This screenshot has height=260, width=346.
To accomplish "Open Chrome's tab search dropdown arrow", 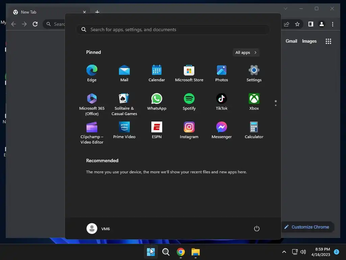I will point(286,8).
